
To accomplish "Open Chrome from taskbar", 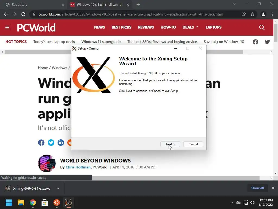I will pos(33,202).
